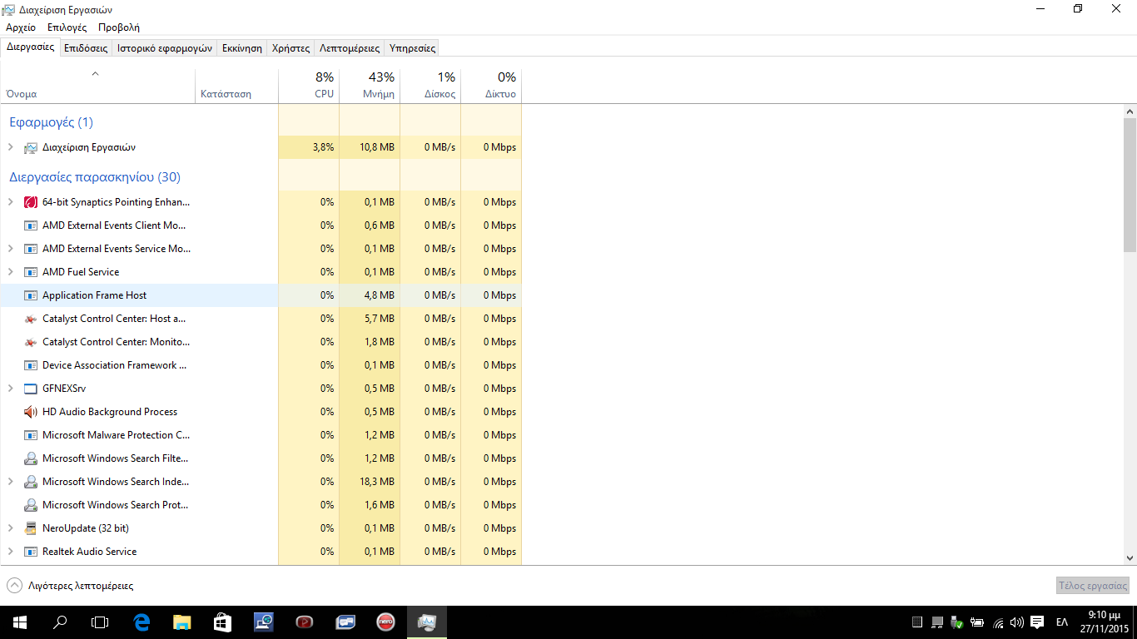Click the Realtek Audio Service icon
Screen dimensions: 1137x639
tap(31, 552)
